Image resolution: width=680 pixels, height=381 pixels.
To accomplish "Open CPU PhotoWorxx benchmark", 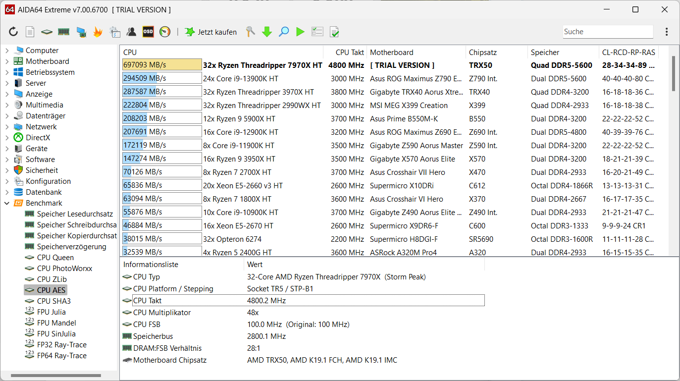I will click(64, 269).
